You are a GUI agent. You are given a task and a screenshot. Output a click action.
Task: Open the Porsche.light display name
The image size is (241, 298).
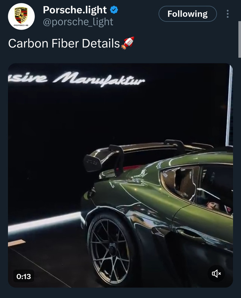click(x=75, y=10)
